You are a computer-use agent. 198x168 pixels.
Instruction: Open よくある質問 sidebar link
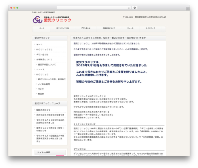(44, 84)
